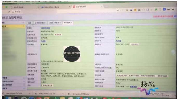Toggle the topmost sidebar section chevron

click(23, 23)
